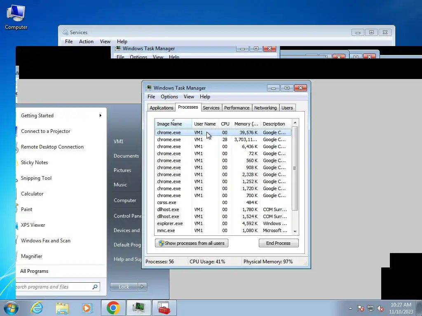Open the Networking tab
The height and width of the screenshot is (316, 422).
[x=265, y=108]
